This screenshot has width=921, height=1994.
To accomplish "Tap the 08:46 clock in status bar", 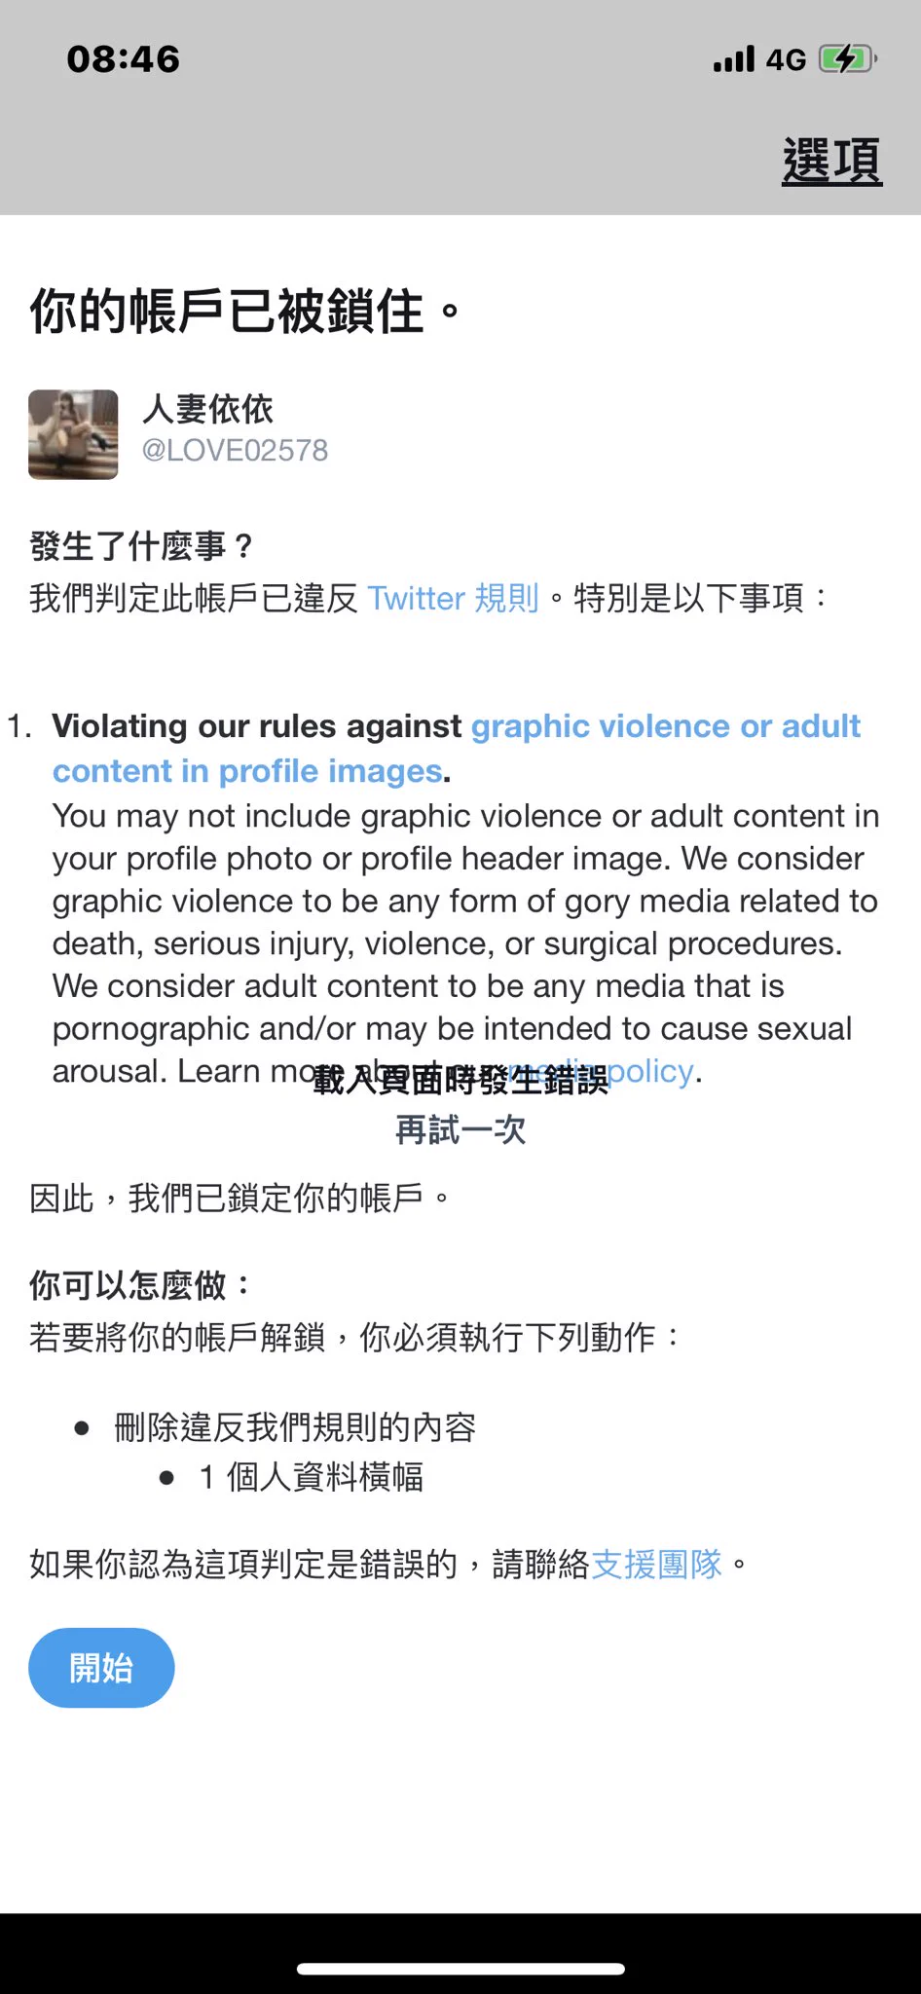I will 124,59.
